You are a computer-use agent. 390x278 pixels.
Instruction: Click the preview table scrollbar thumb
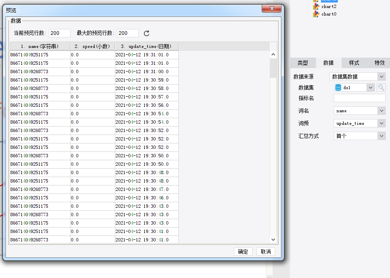pos(273,68)
